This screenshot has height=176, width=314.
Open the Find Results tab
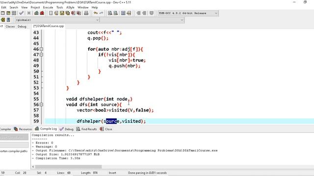click(86, 129)
